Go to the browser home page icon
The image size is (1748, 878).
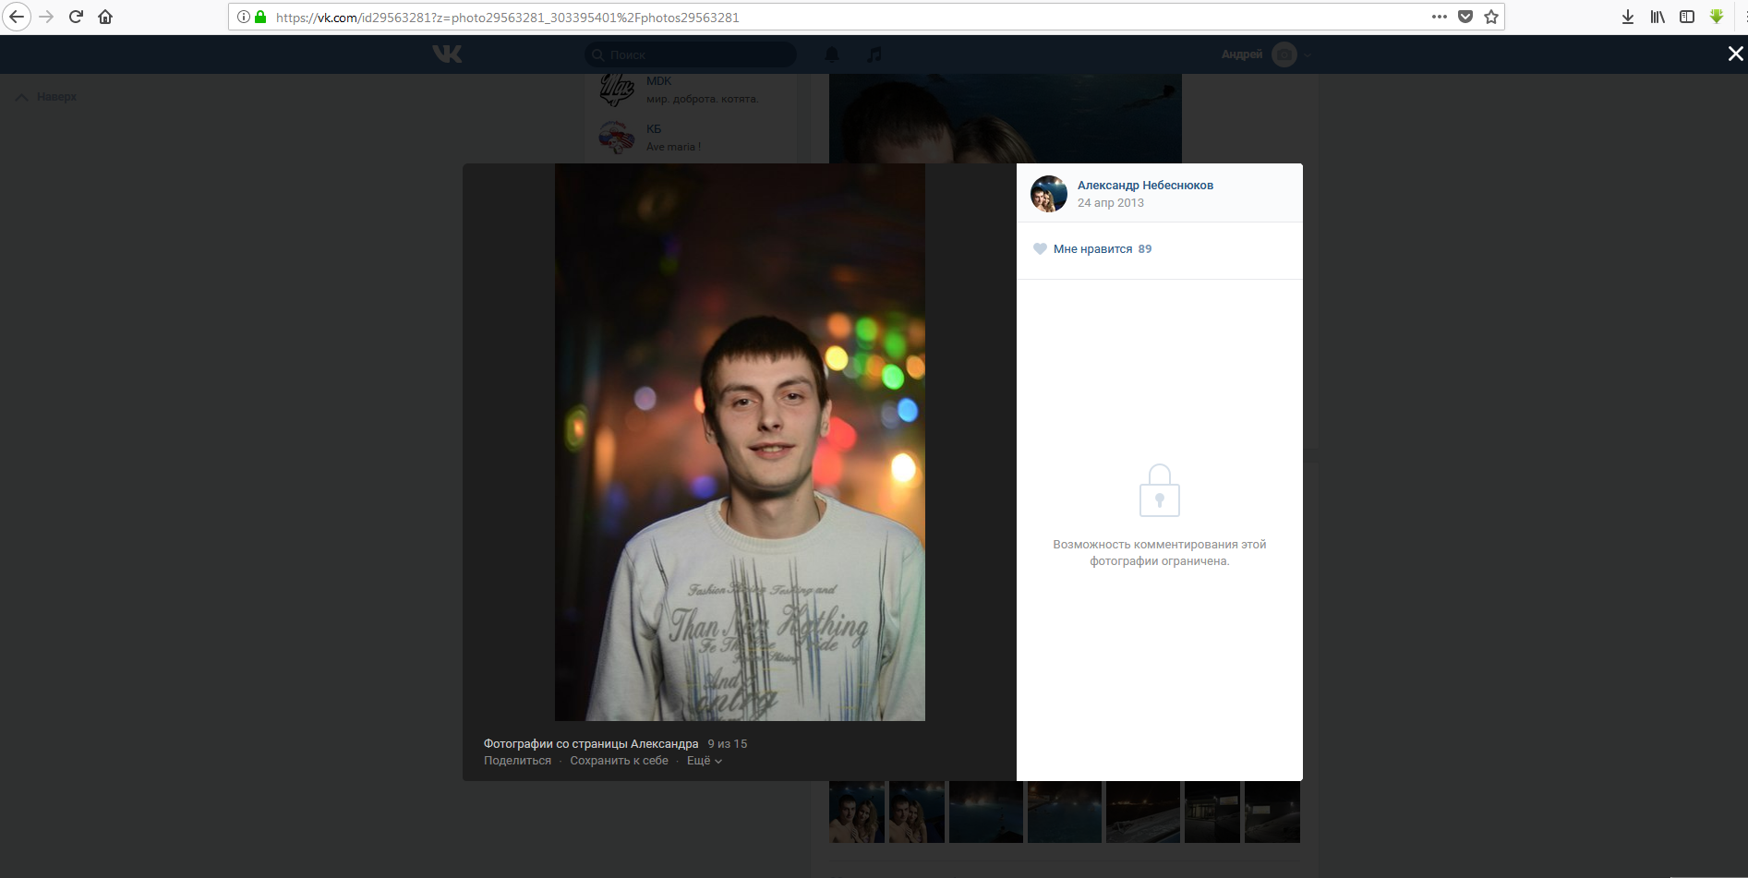[x=105, y=17]
